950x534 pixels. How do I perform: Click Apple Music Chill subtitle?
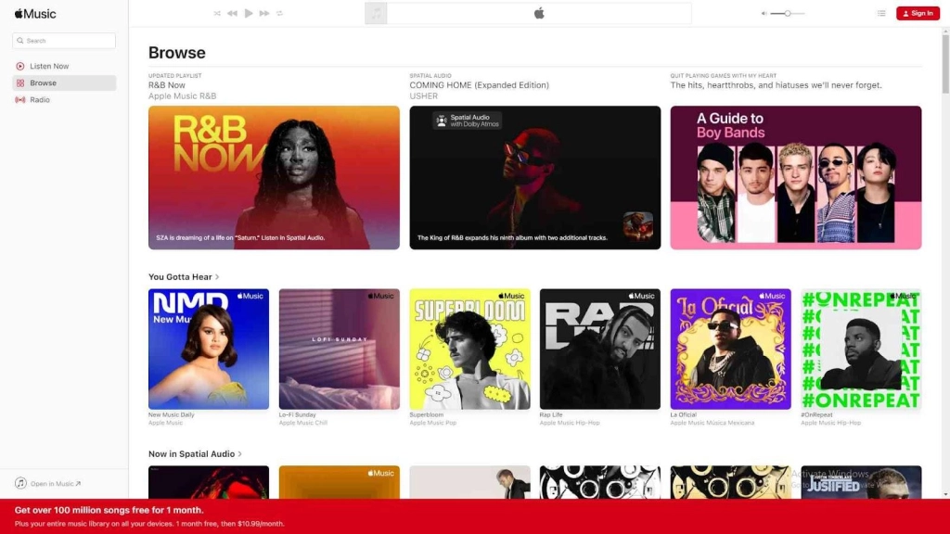click(303, 423)
